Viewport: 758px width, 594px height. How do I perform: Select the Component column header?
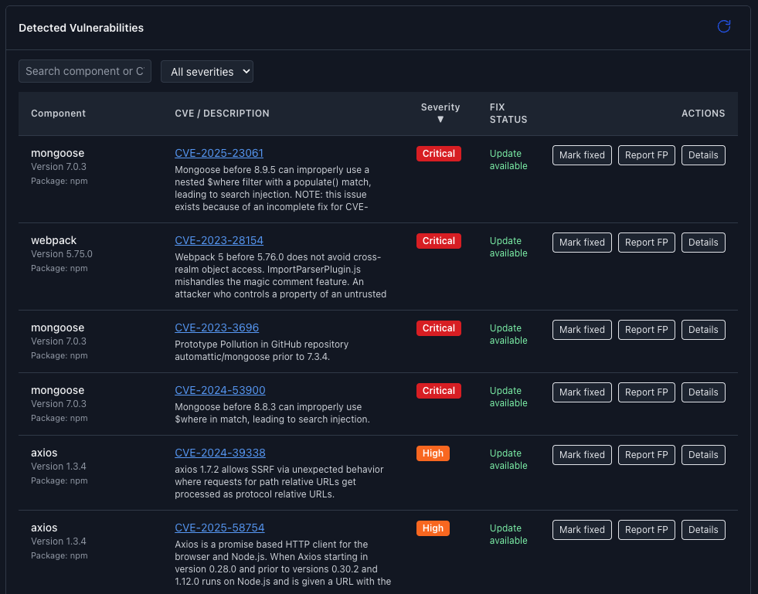pos(58,113)
